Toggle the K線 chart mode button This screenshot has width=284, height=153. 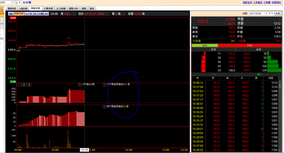click(x=11, y=14)
